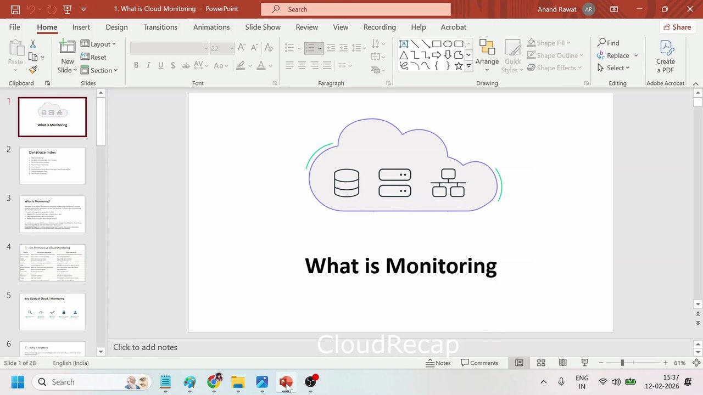Select the Right Arrow shape
Viewport: 703px width, 395px height.
437,55
